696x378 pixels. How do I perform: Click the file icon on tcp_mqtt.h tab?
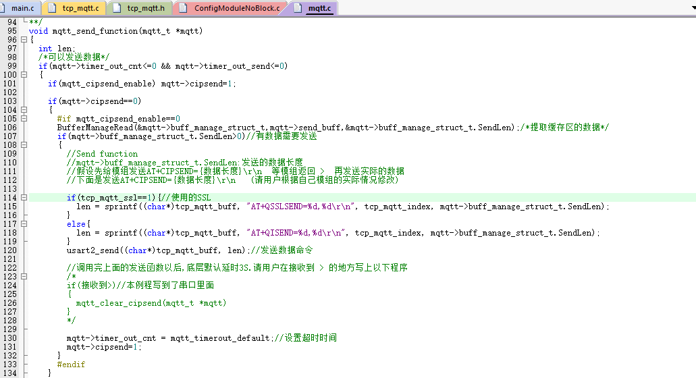pyautogui.click(x=118, y=8)
